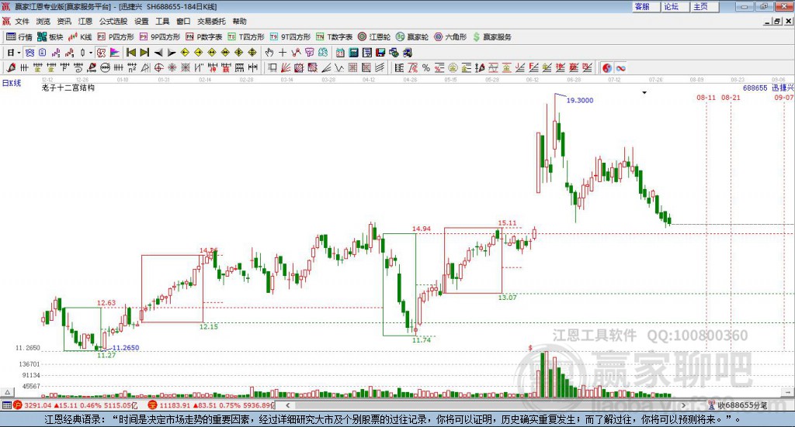Switch to the K线 candlestick chart
Viewport: 795px width, 427px height.
pos(80,37)
